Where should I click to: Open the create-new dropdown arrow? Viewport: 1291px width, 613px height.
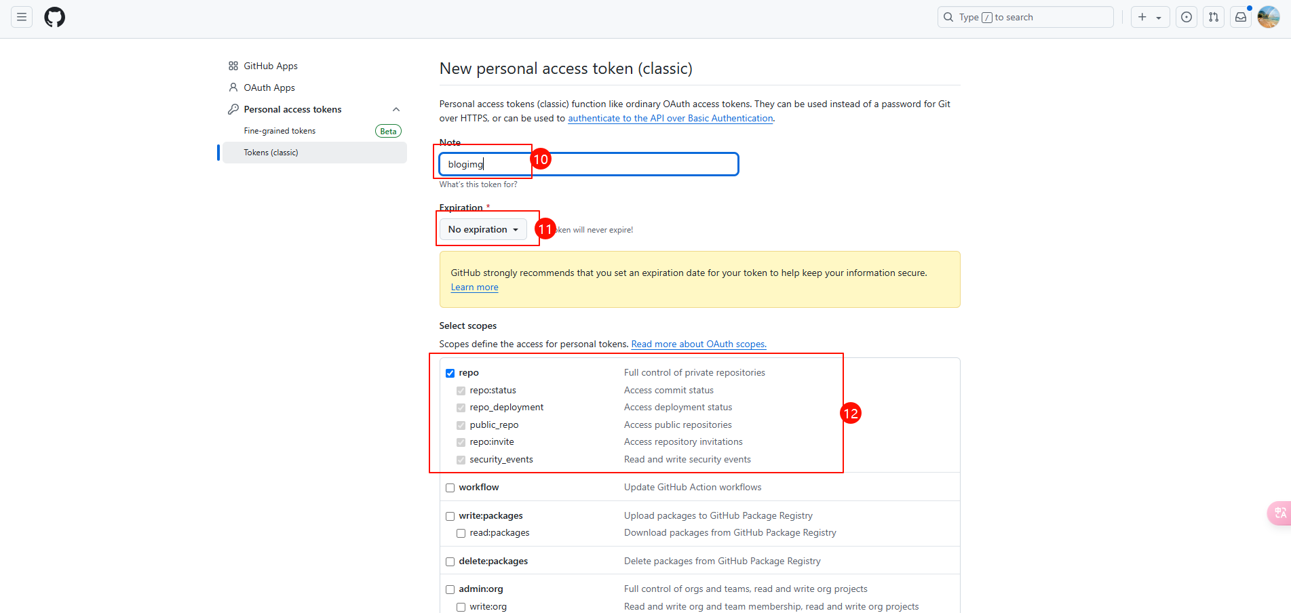(x=1159, y=18)
